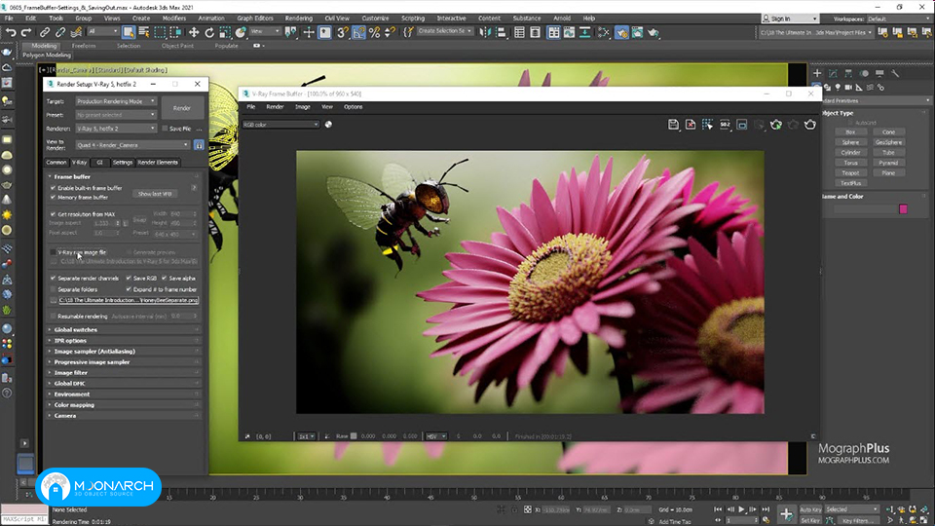Select the Move tool in the main toolbar
This screenshot has height=526, width=935.
point(194,32)
